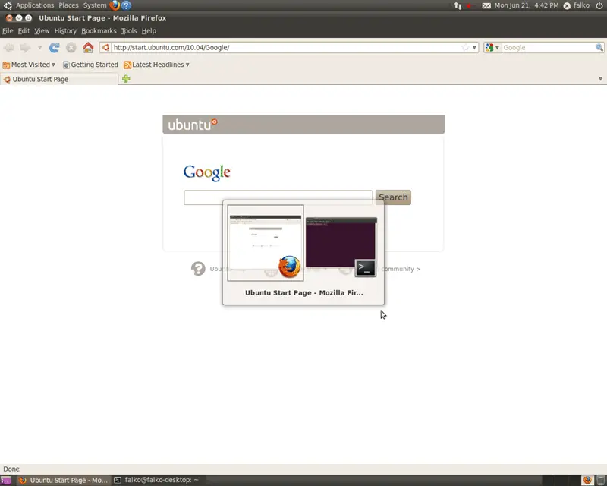Screen dimensions: 607x486
Task: Switch to Firefox via taskbar button
Action: coord(64,480)
